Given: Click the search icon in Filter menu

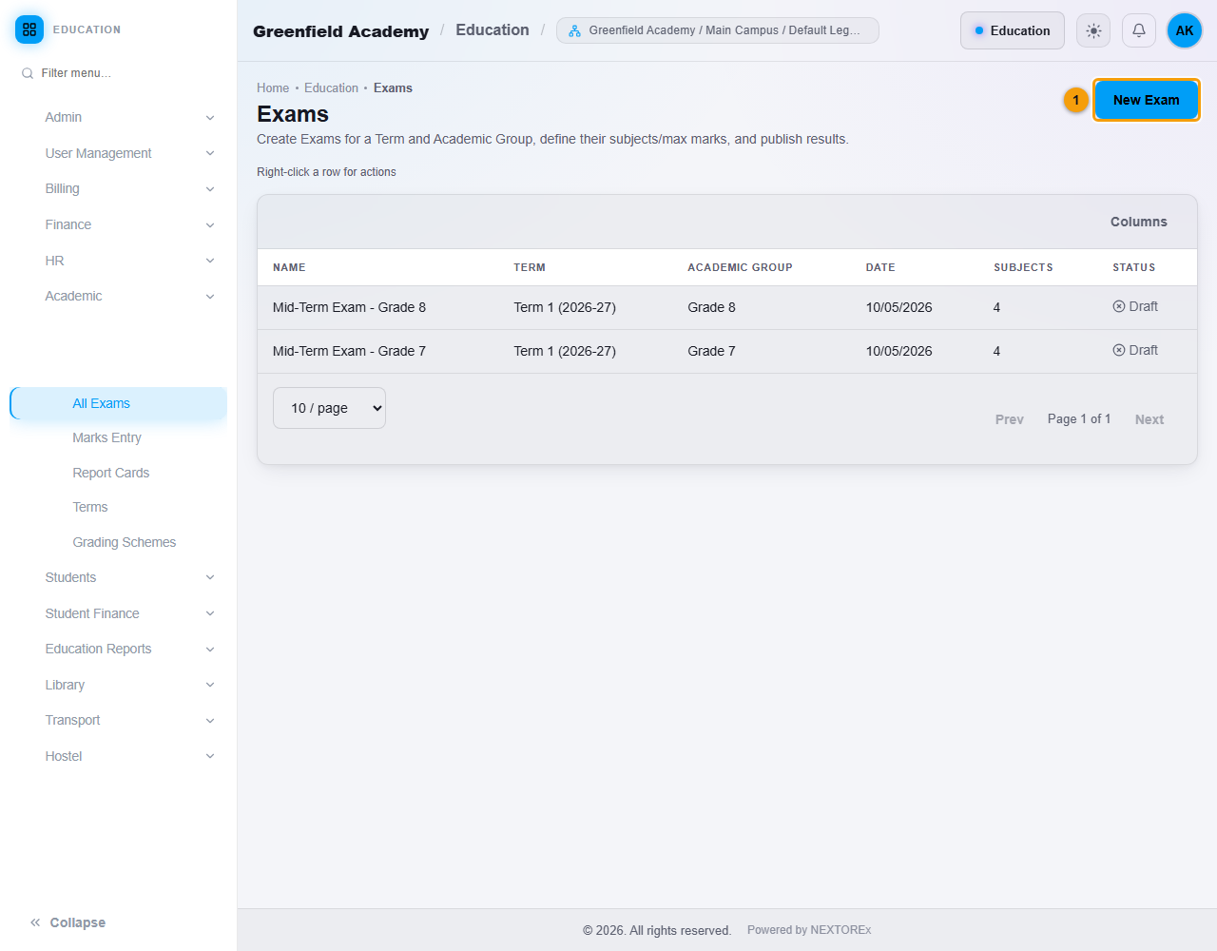Looking at the screenshot, I should [x=28, y=73].
